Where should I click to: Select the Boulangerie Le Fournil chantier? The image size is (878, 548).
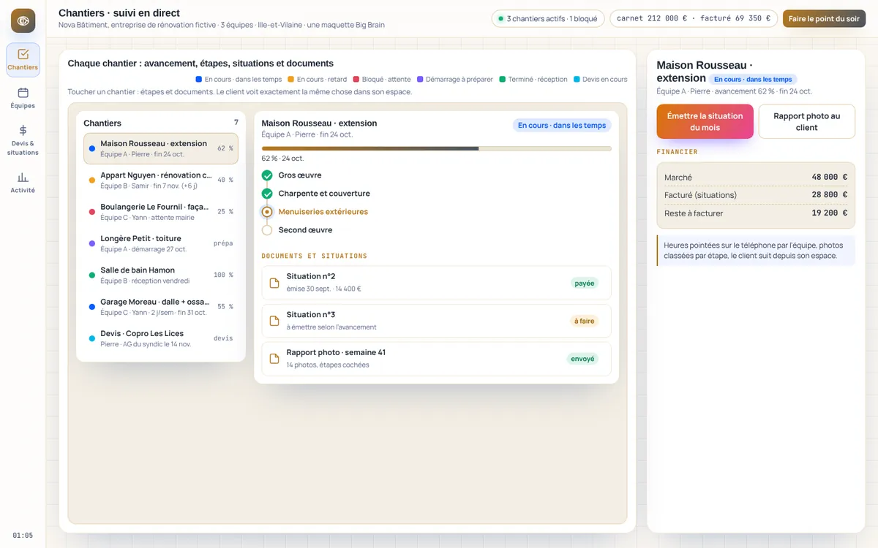coord(161,212)
